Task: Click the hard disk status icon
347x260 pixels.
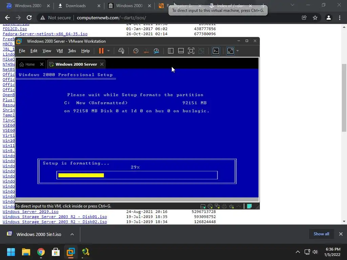Action: tap(203, 206)
